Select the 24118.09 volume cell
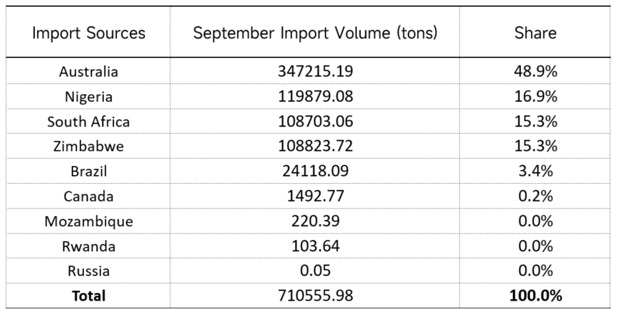 point(315,172)
